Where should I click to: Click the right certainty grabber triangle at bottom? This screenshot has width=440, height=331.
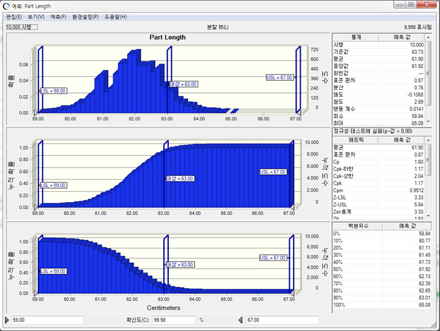[x=240, y=320]
